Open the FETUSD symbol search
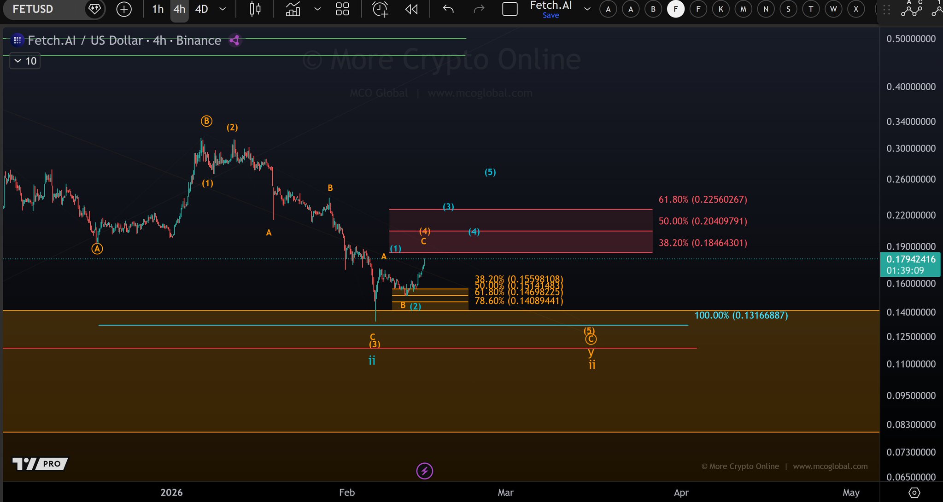 coord(33,9)
